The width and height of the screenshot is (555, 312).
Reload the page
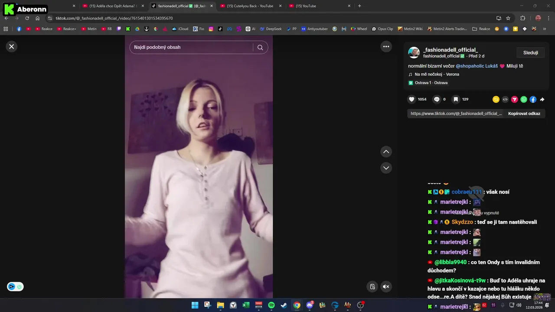27,18
